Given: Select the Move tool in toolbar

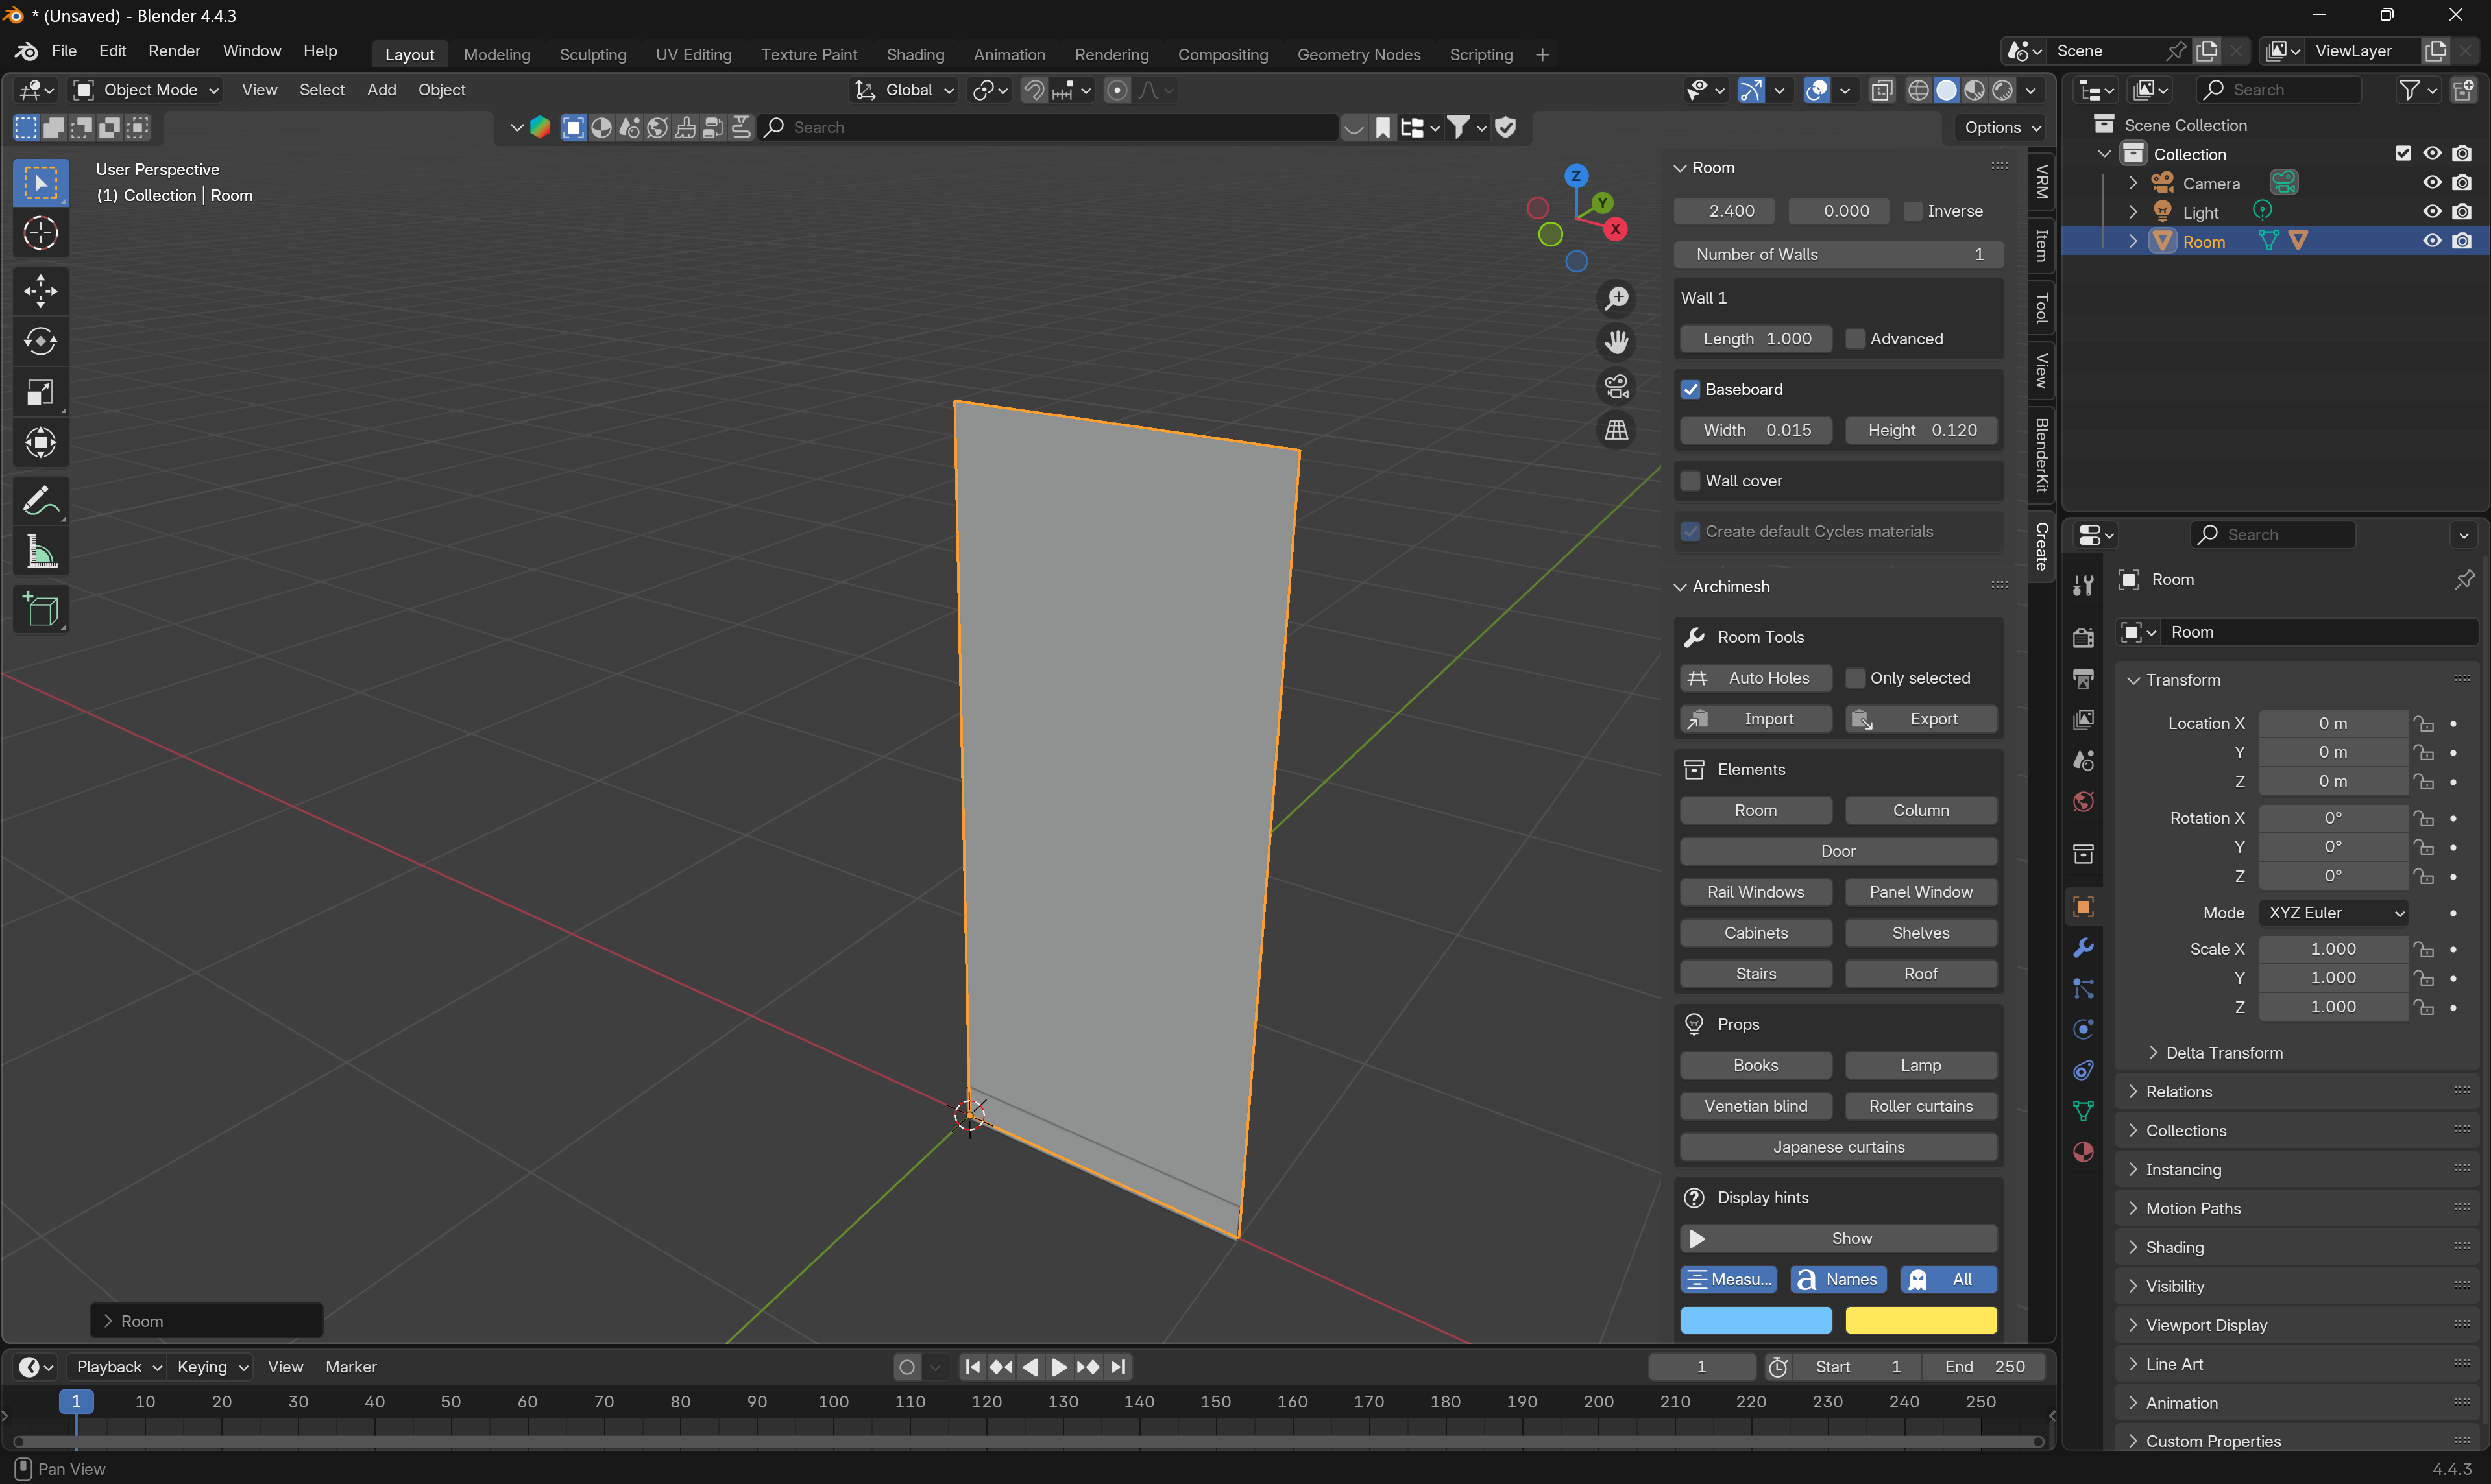Looking at the screenshot, I should (40, 291).
